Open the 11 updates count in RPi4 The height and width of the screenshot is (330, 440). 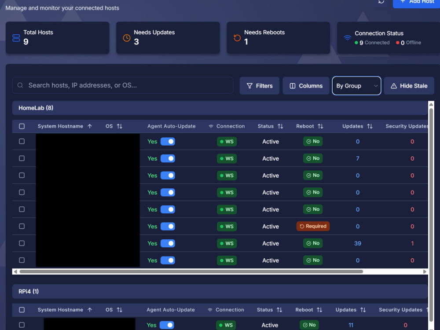click(351, 325)
